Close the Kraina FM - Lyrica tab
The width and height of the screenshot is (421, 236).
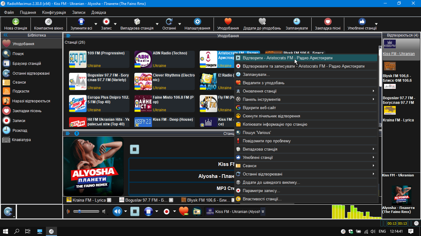(109, 200)
